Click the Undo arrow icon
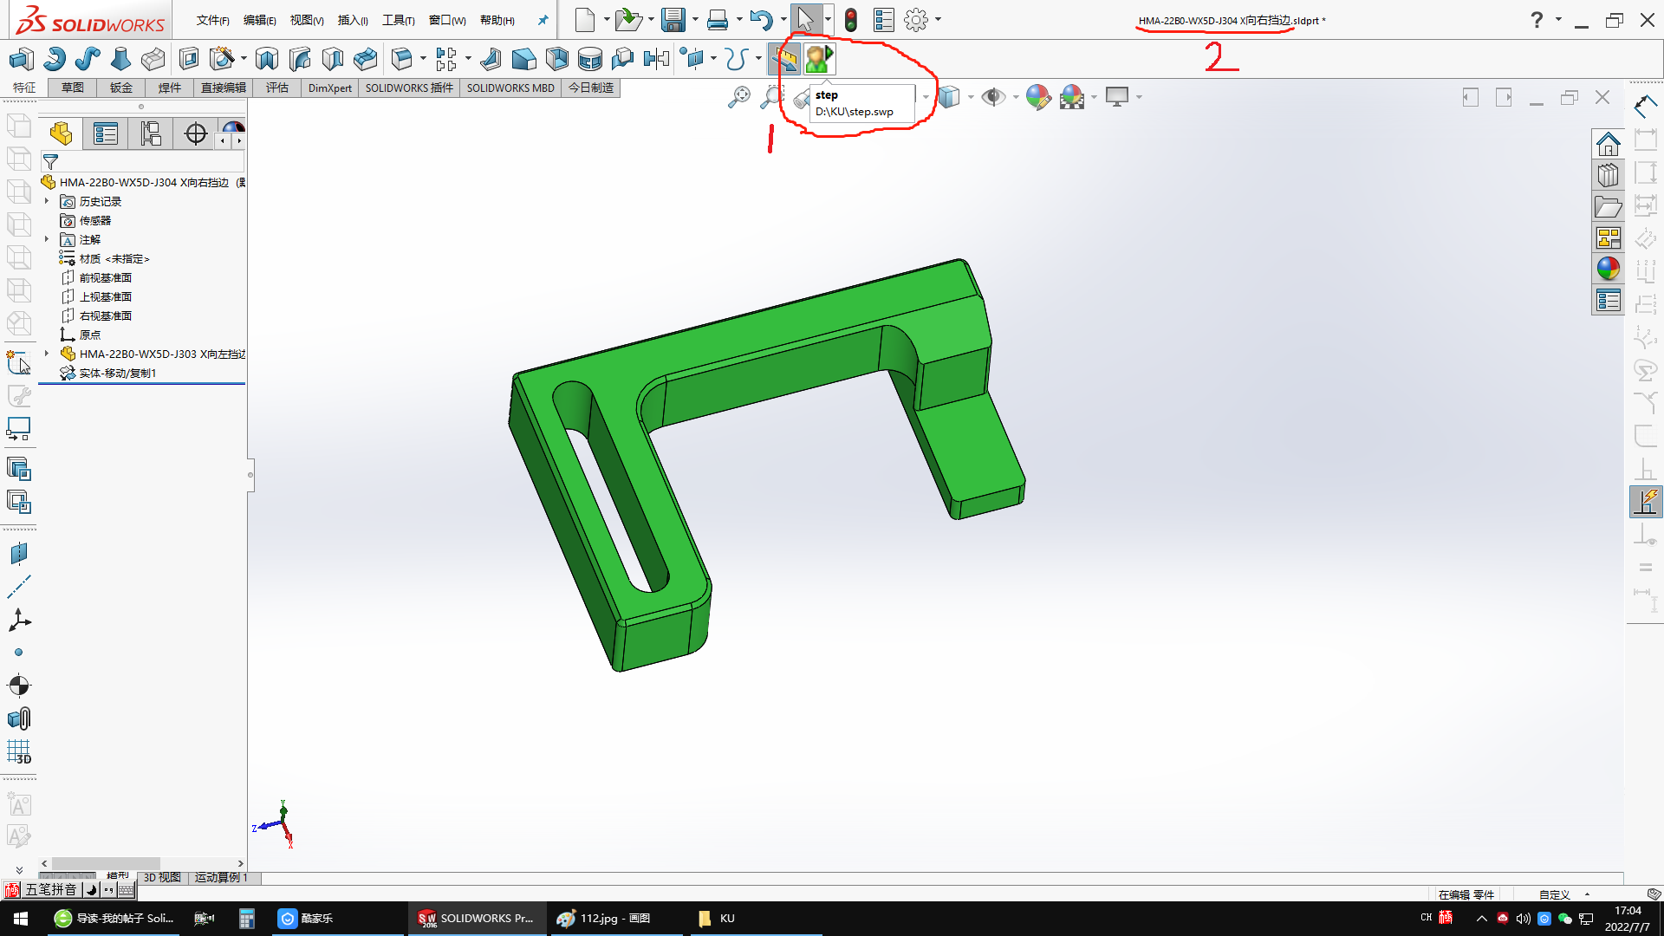Viewport: 1664px width, 936px height. (x=761, y=19)
